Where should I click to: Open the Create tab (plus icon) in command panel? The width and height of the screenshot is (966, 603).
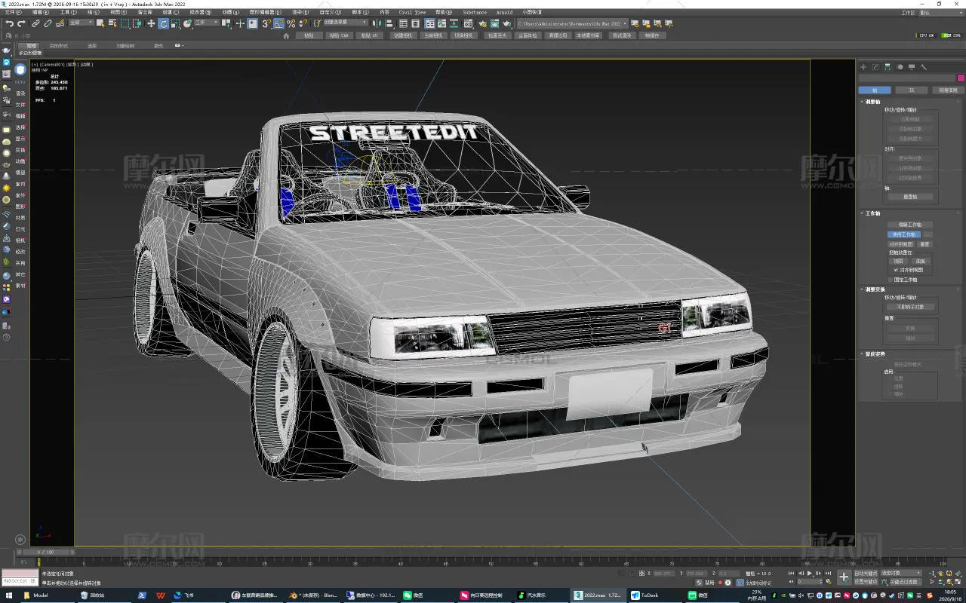864,67
